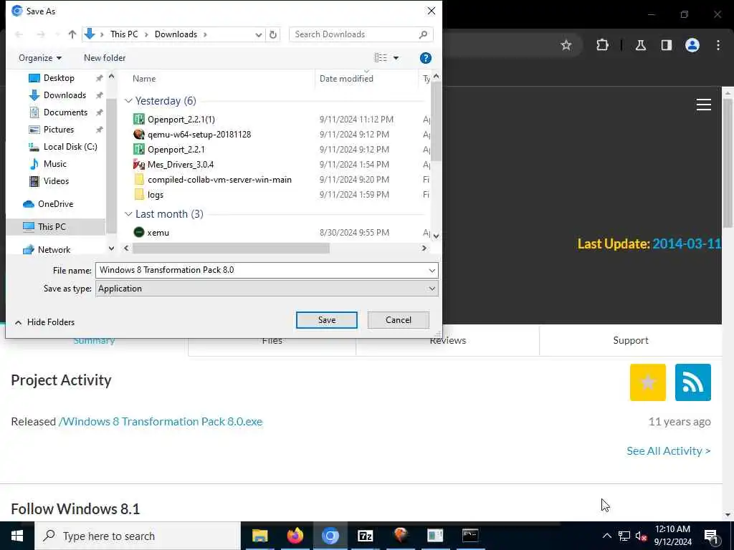The width and height of the screenshot is (734, 550).
Task: Collapse the Last month (3) group
Action: click(128, 214)
